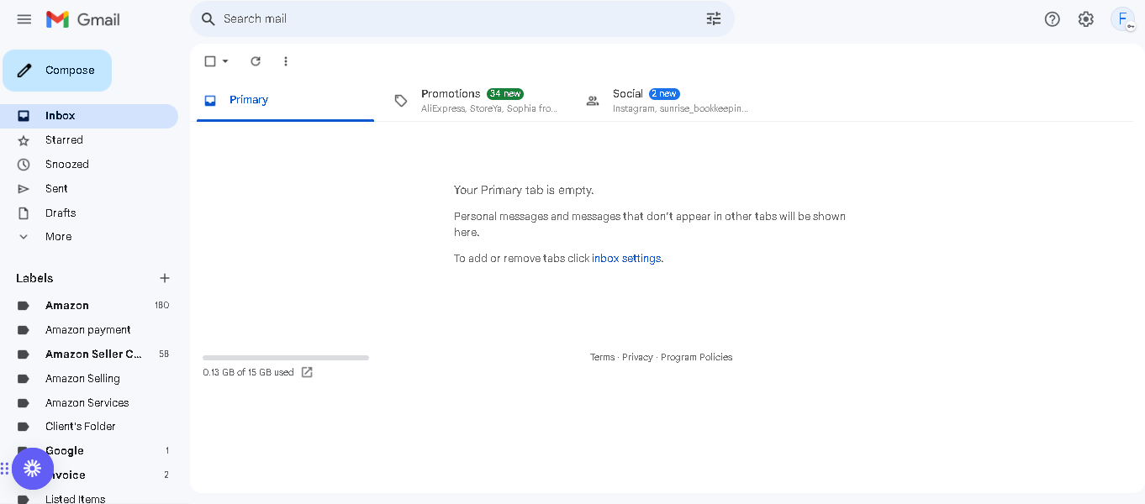
Task: Click the 0.13 GB of 15 GB used text
Action: [x=248, y=372]
